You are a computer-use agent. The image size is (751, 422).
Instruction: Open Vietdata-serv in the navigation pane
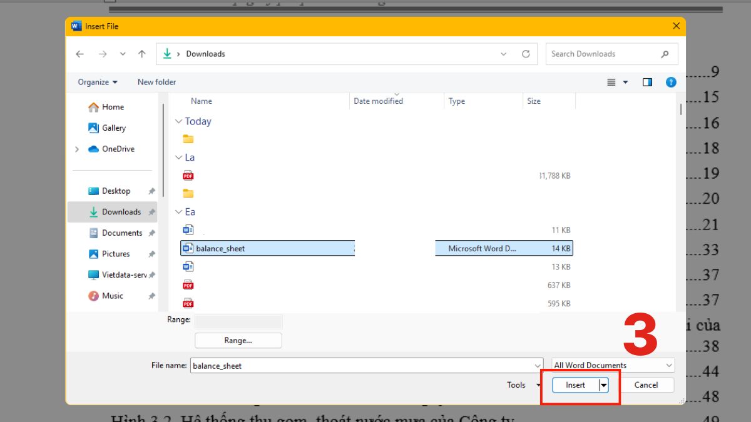118,274
